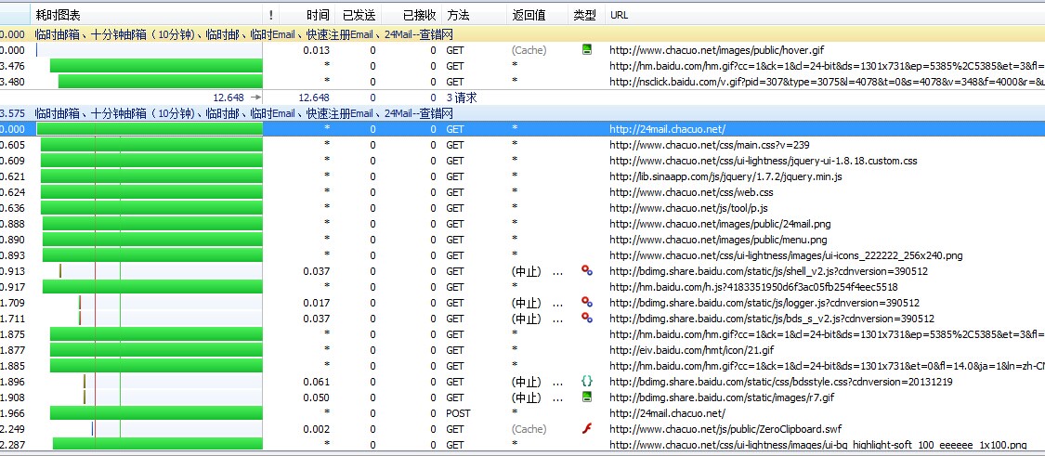This screenshot has width=1045, height=456.
Task: Sort requests by the 方法 column
Action: [x=458, y=16]
